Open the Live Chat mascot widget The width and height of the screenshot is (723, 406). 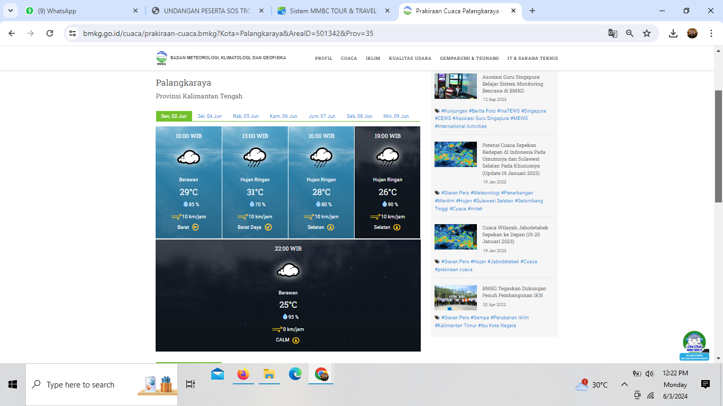pyautogui.click(x=694, y=346)
